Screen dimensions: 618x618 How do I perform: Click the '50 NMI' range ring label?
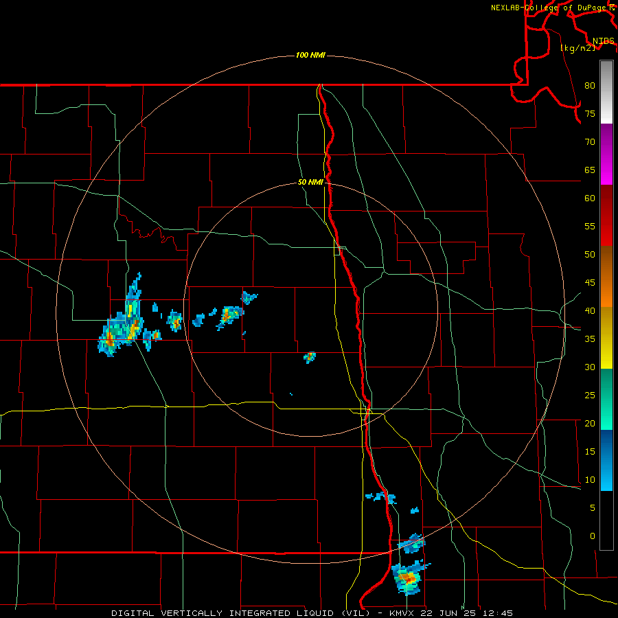[310, 182]
